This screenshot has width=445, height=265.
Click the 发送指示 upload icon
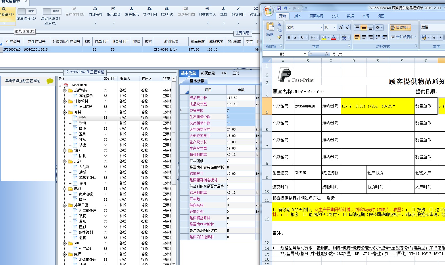coord(132,9)
